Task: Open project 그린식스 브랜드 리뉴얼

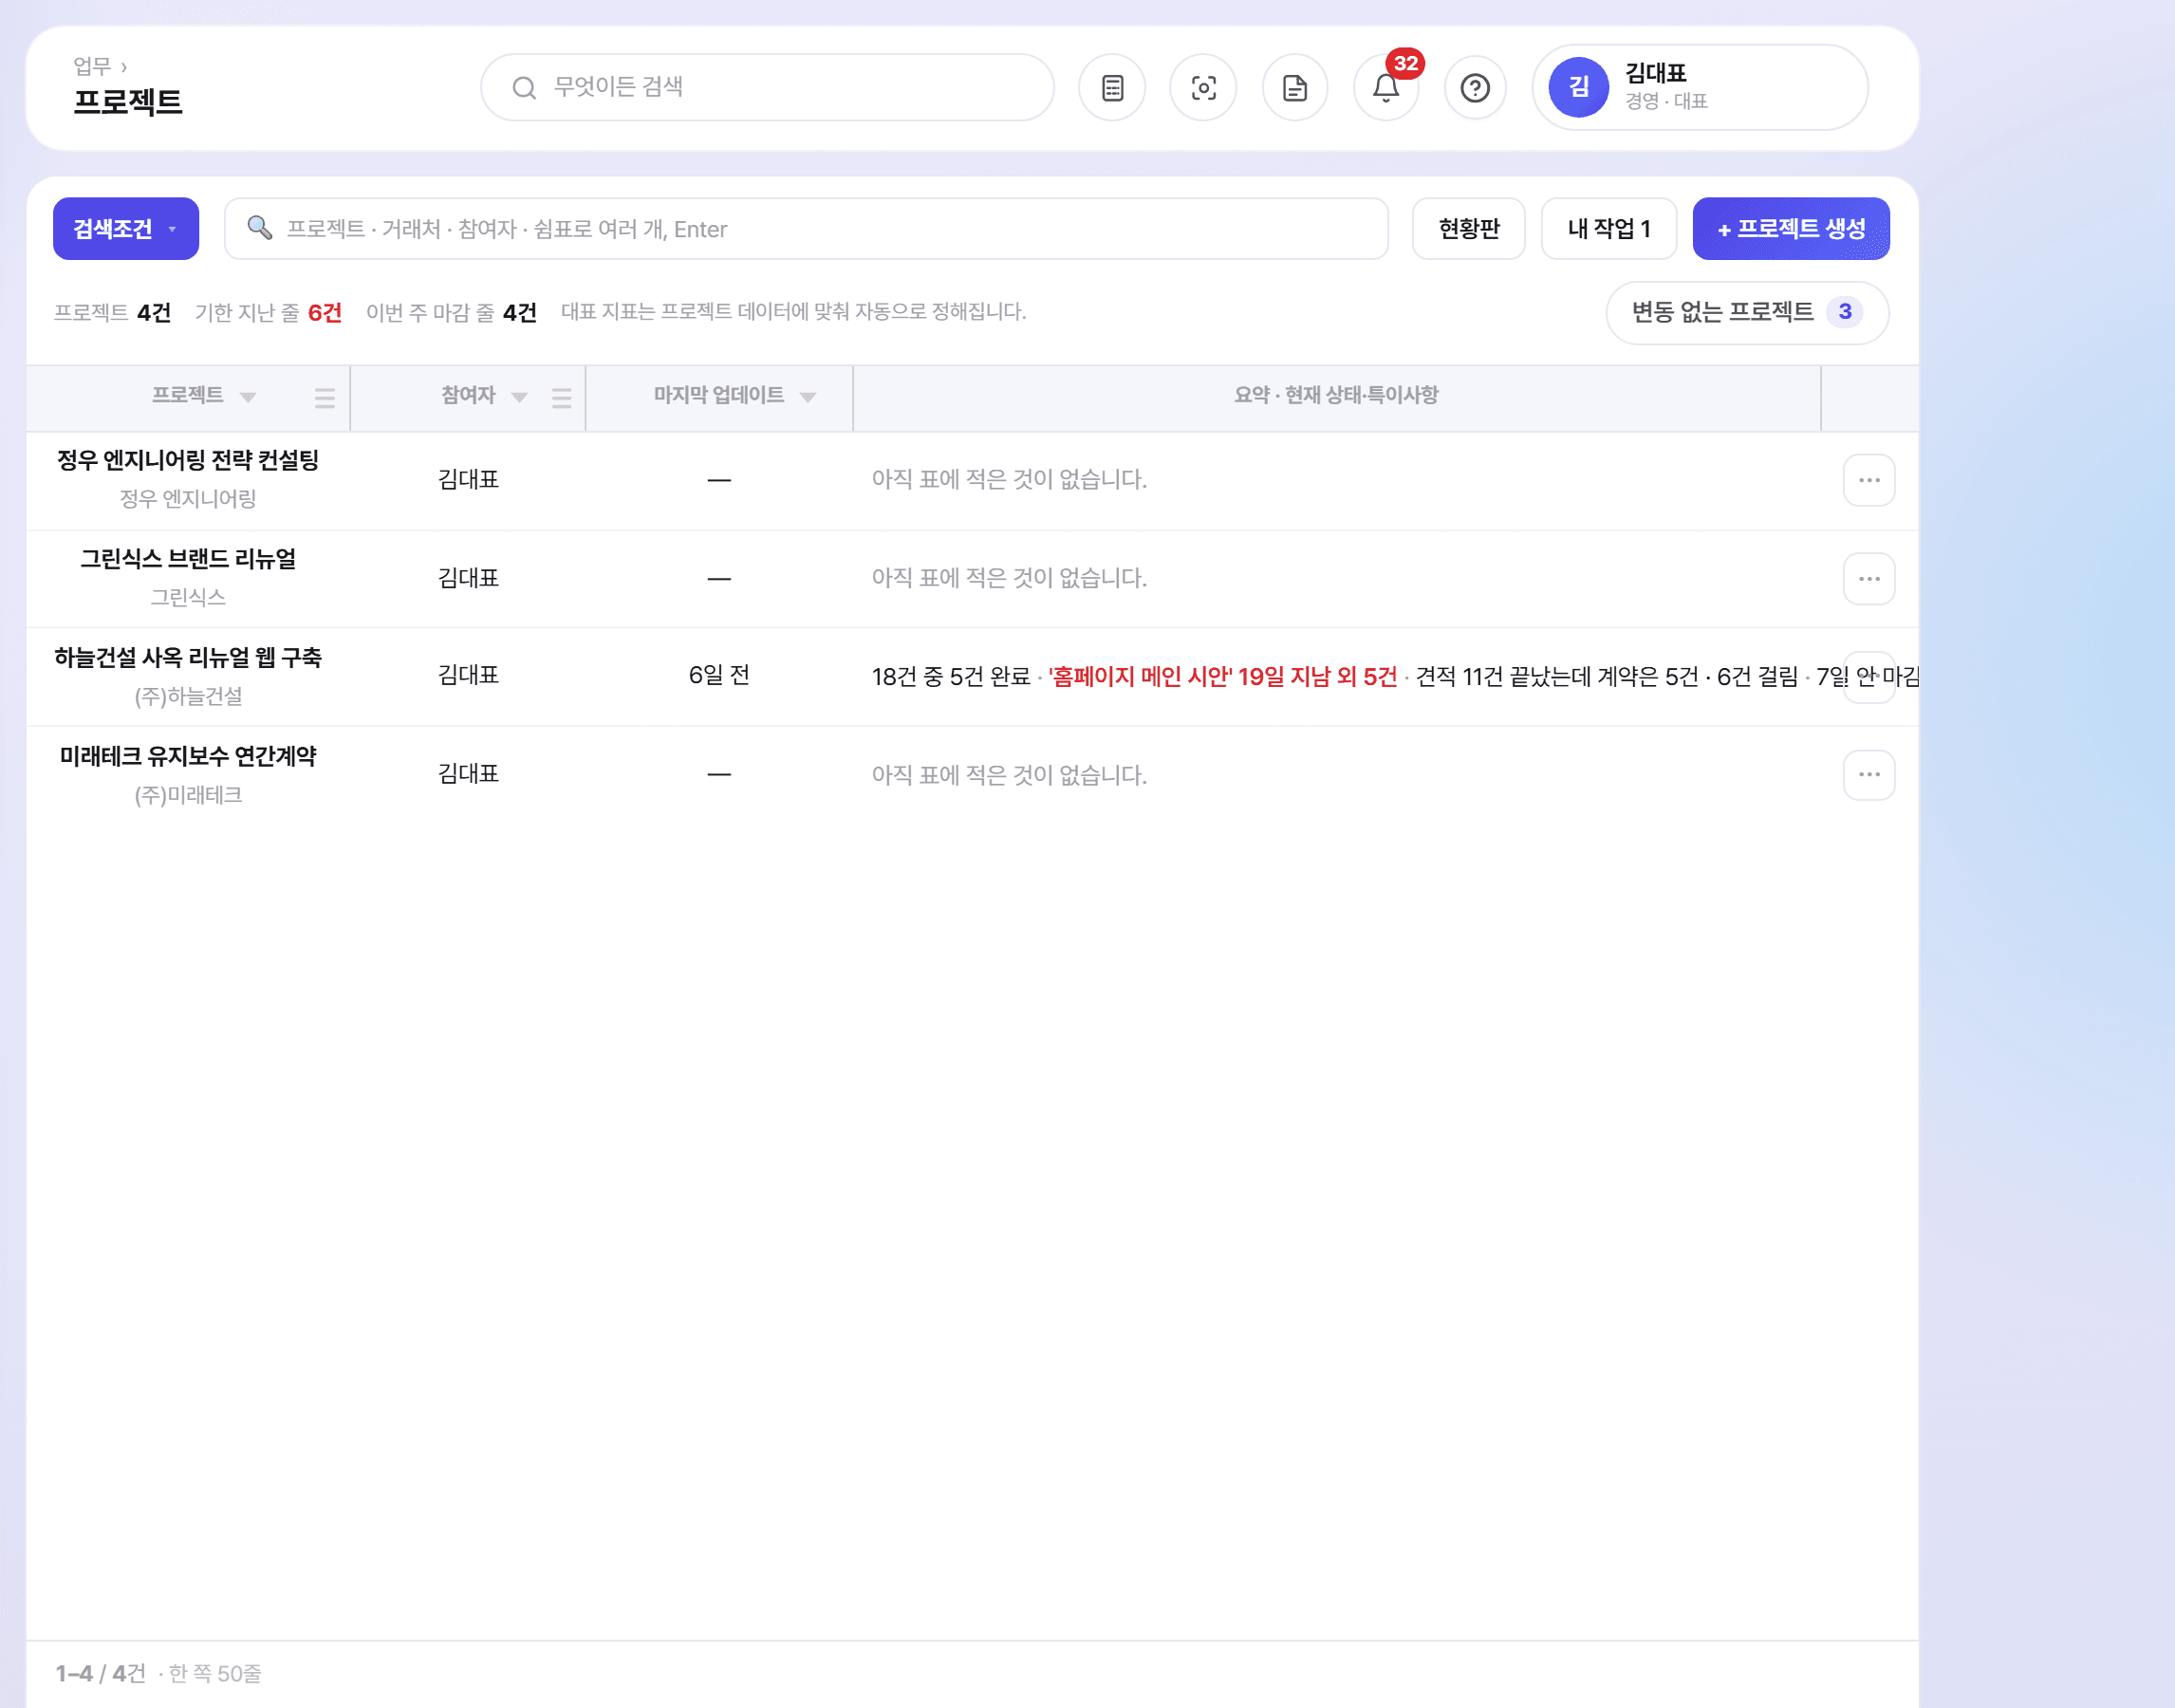Action: [x=188, y=559]
